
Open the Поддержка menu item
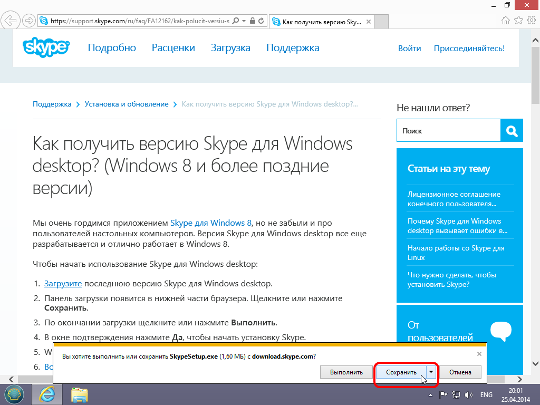click(x=293, y=47)
